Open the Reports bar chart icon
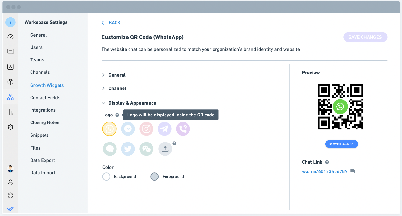402x216 pixels. pos(11,112)
